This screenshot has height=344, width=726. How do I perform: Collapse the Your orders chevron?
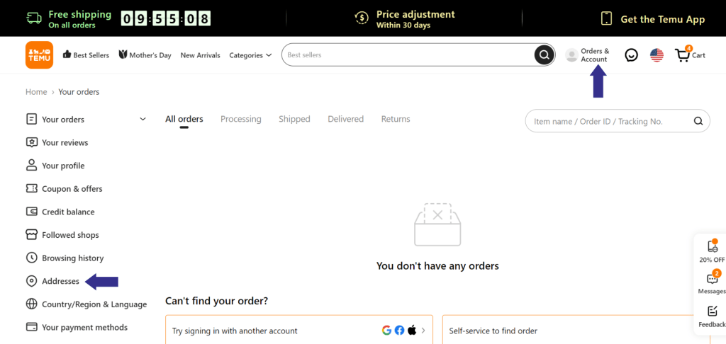(143, 120)
